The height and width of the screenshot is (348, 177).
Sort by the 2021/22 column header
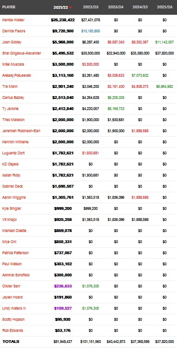pyautogui.click(x=61, y=7)
